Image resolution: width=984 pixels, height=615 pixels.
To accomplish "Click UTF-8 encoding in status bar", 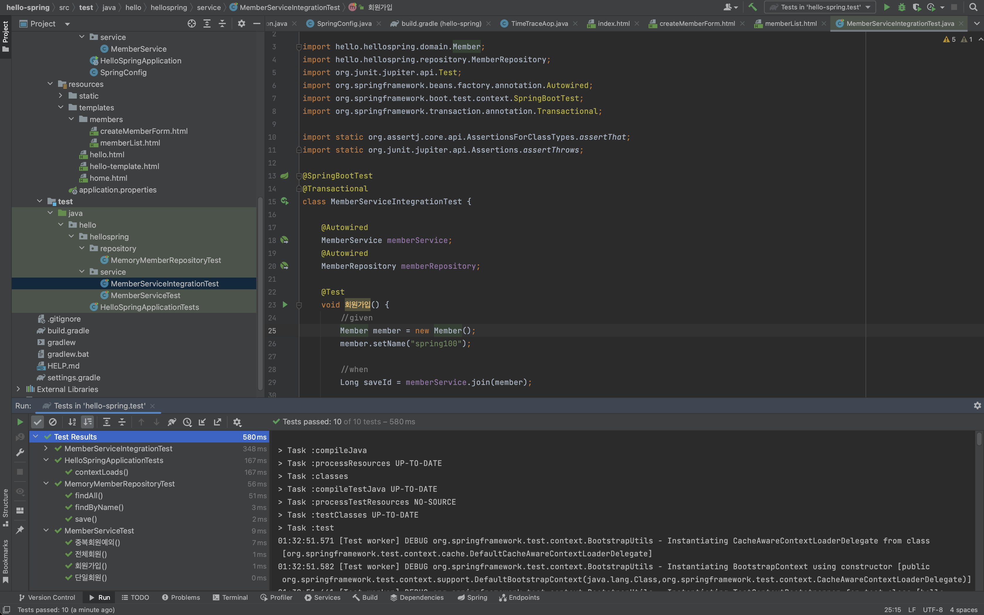I will pyautogui.click(x=933, y=609).
